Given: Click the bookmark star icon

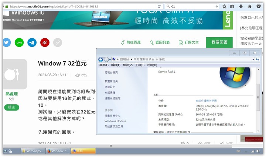Looking at the screenshot, I should (x=224, y=6).
